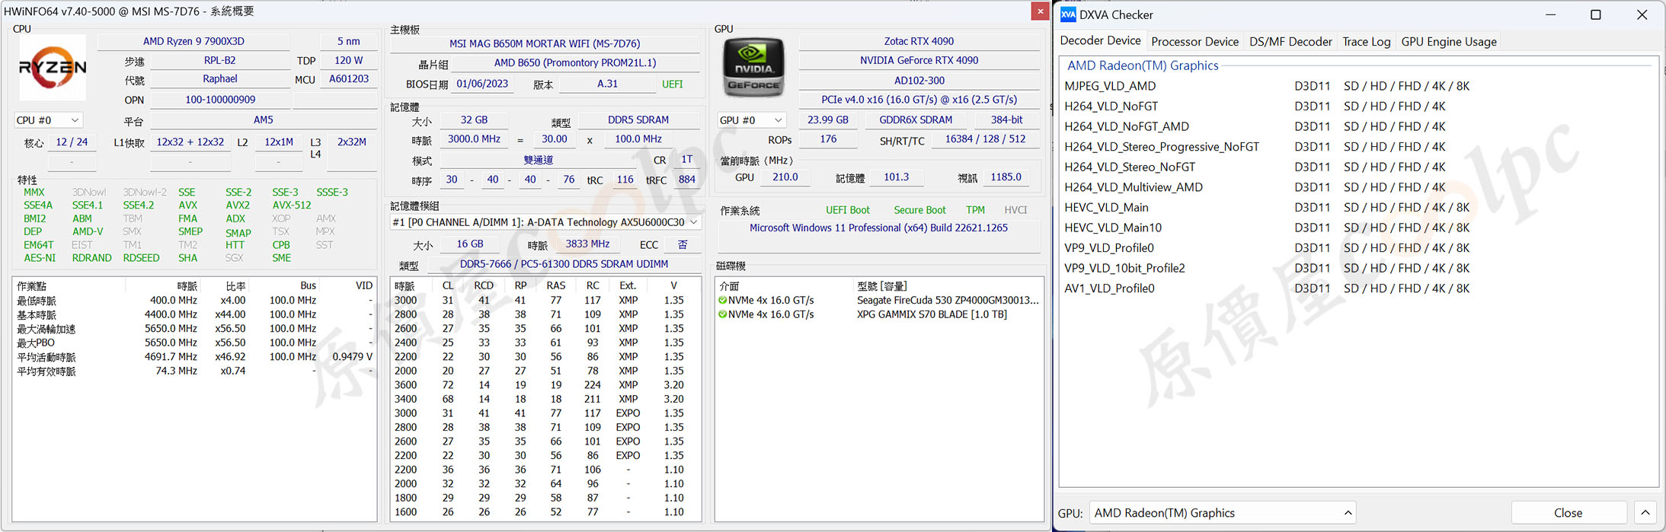The width and height of the screenshot is (1666, 532).
Task: Click the A601203 MCU value
Action: pyautogui.click(x=348, y=79)
